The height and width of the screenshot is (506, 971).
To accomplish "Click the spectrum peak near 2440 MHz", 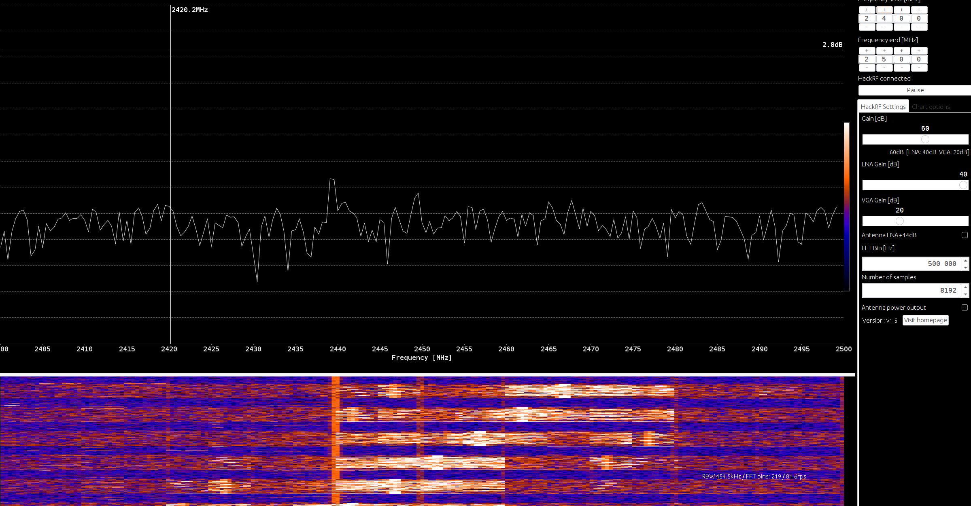I will pyautogui.click(x=332, y=179).
